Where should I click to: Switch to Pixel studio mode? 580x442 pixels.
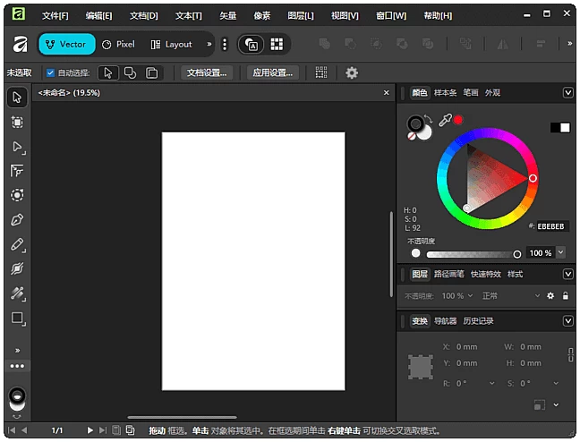pyautogui.click(x=118, y=44)
